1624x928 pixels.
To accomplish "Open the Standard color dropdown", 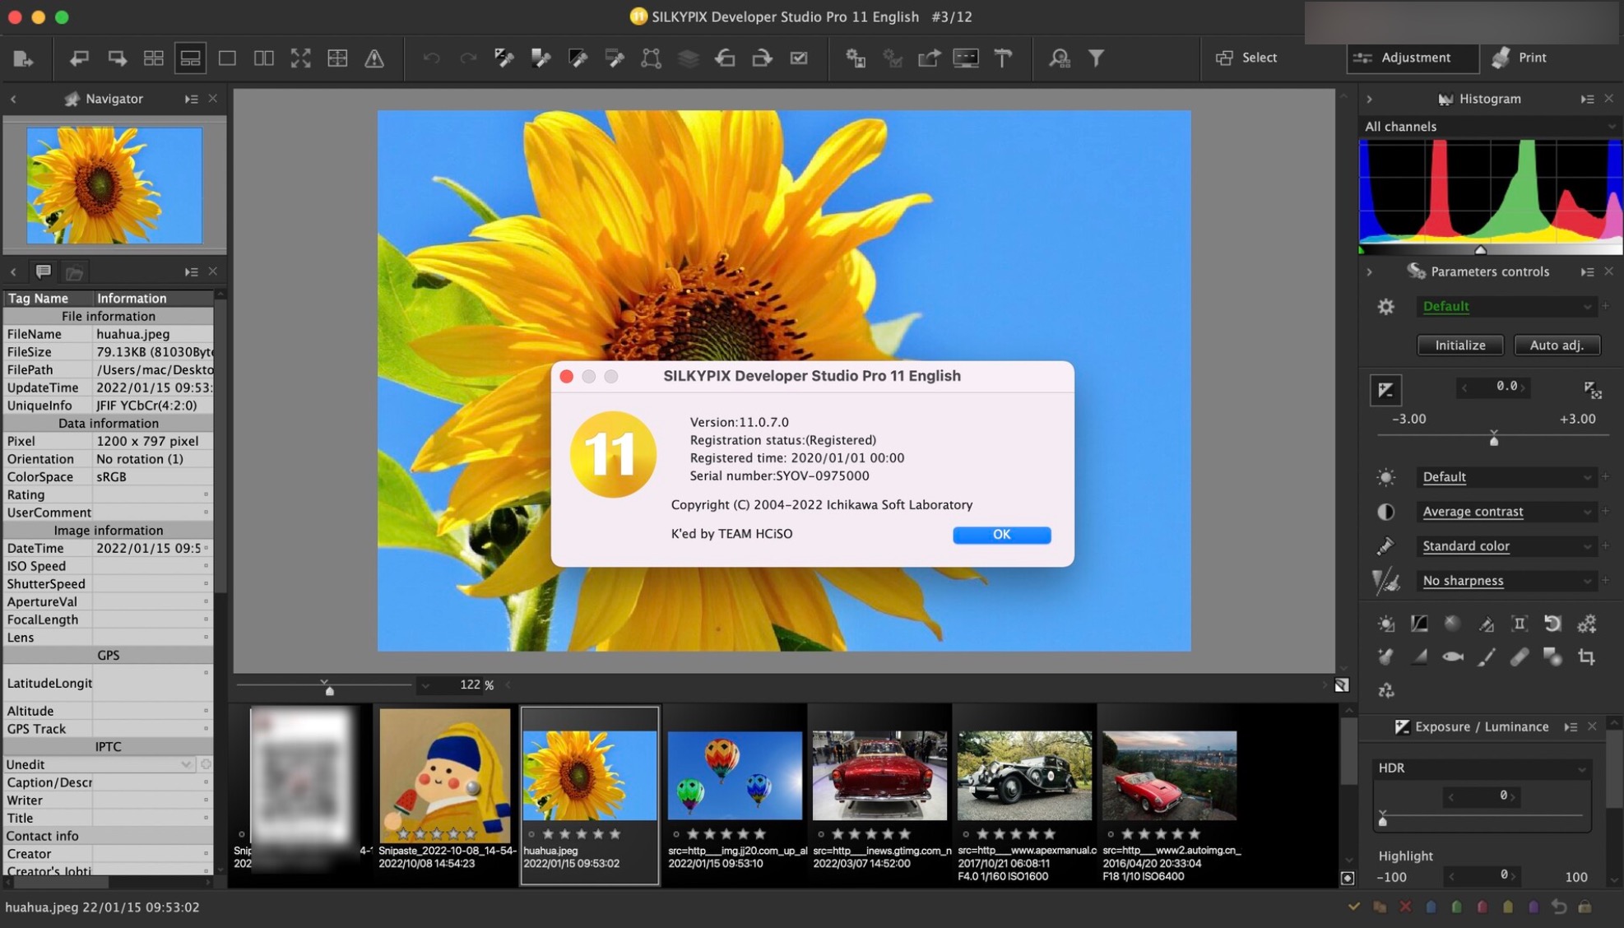I will pos(1506,546).
